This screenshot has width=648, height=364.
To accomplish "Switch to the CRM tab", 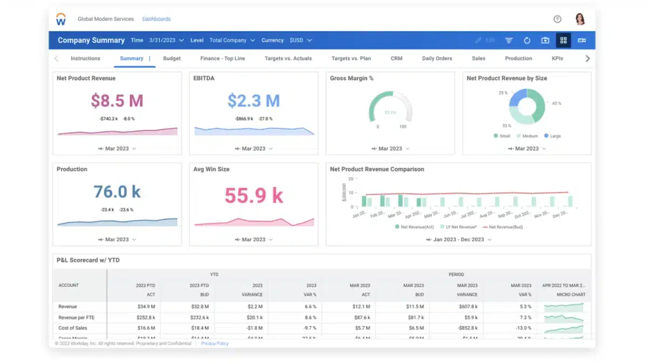I will click(396, 58).
